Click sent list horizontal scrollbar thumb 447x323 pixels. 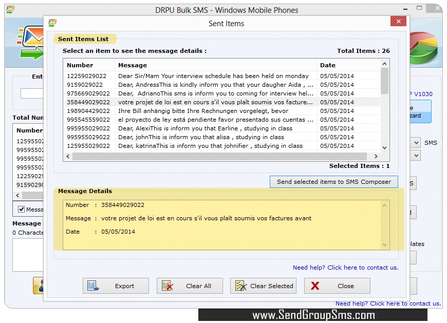click(x=219, y=156)
